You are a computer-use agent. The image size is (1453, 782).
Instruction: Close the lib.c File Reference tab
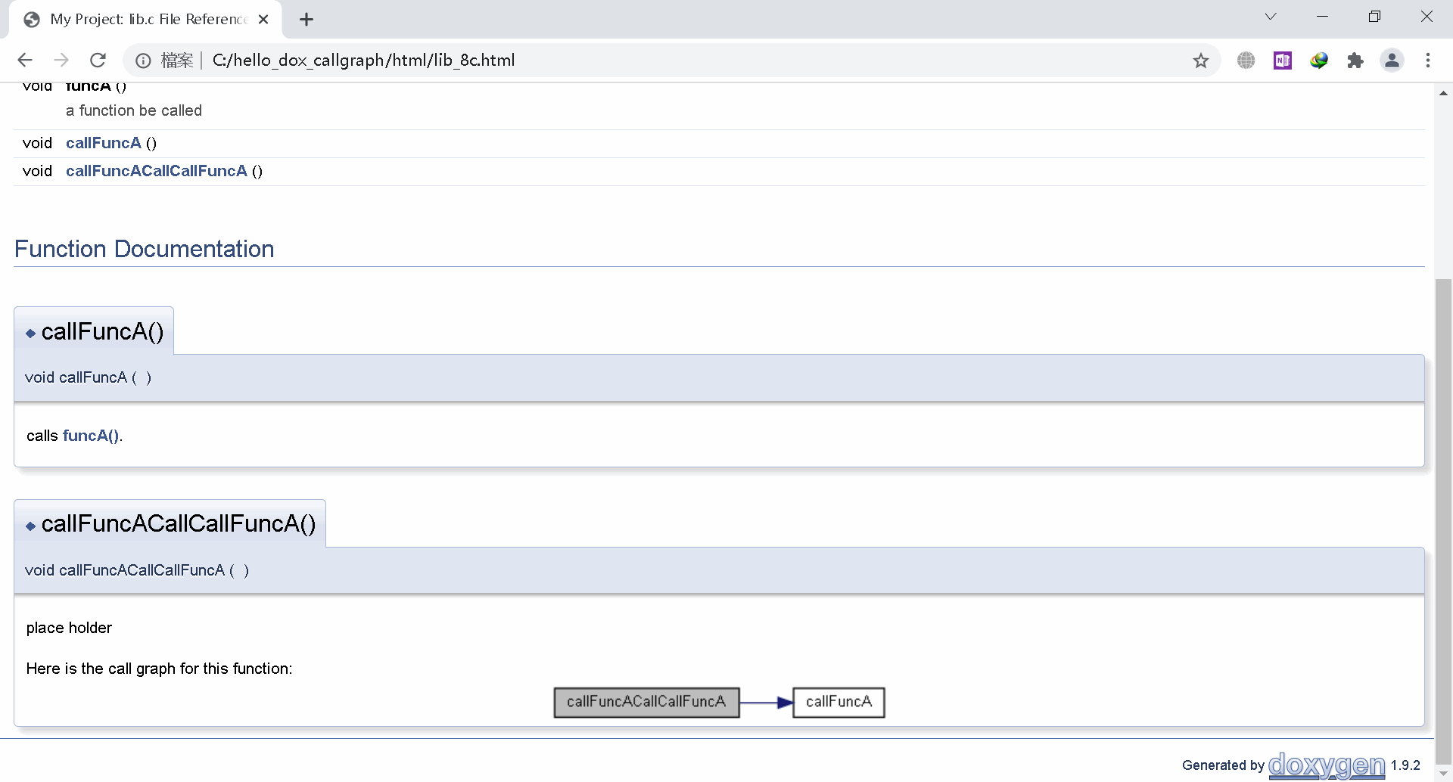click(263, 20)
